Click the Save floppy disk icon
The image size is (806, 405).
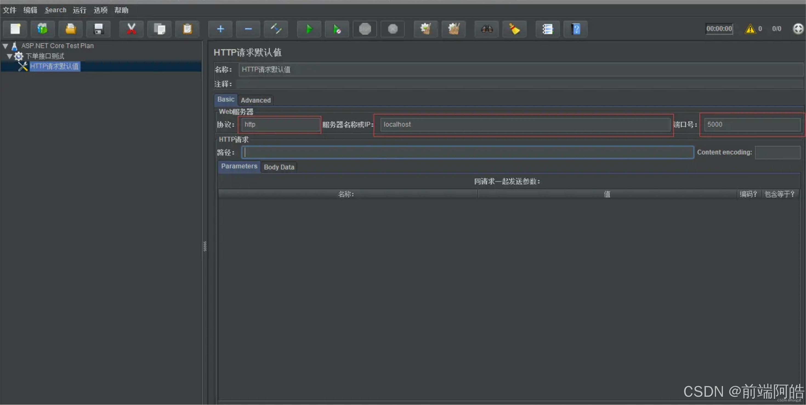(99, 29)
